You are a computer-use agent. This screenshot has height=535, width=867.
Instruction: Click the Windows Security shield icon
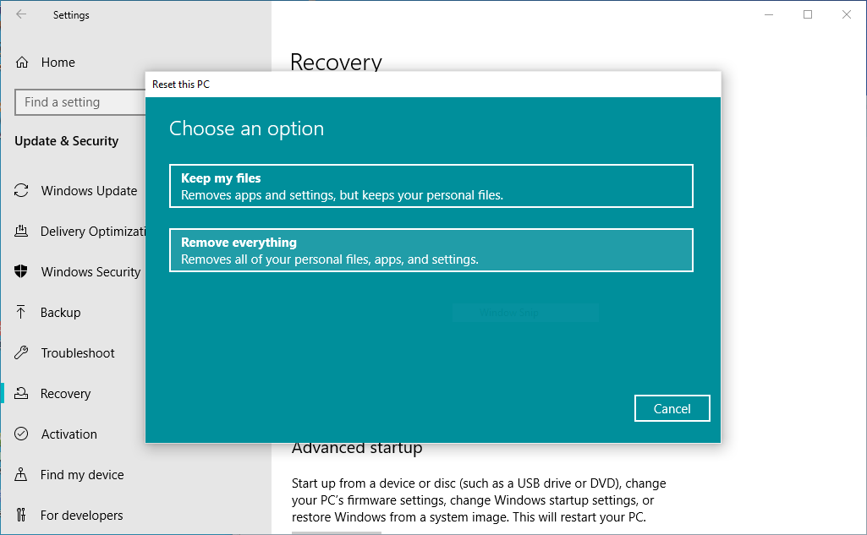click(20, 271)
